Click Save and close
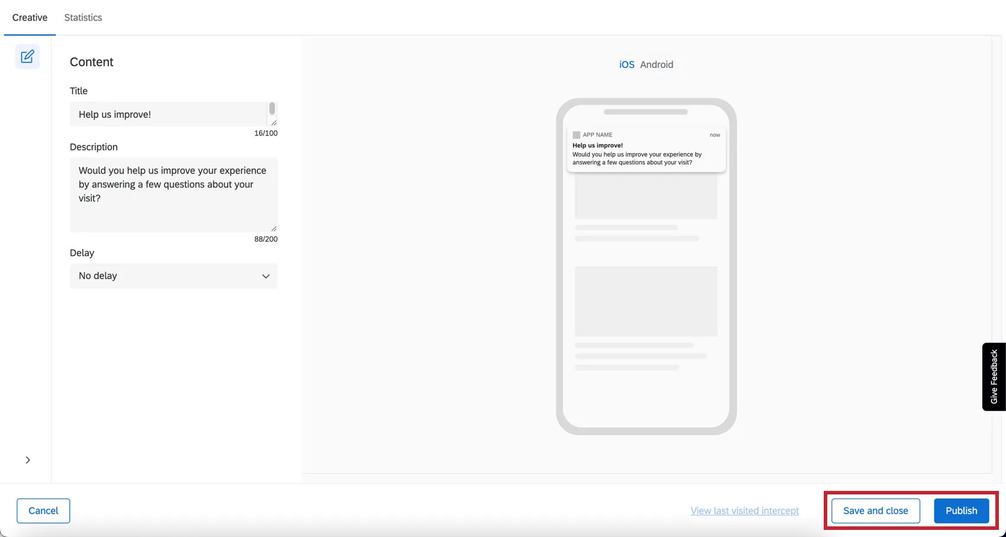 coord(875,510)
